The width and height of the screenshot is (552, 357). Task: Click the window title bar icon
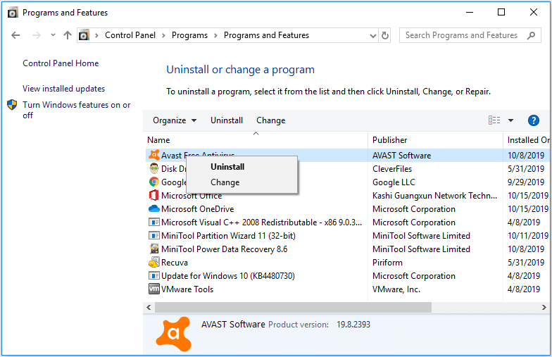[13, 13]
